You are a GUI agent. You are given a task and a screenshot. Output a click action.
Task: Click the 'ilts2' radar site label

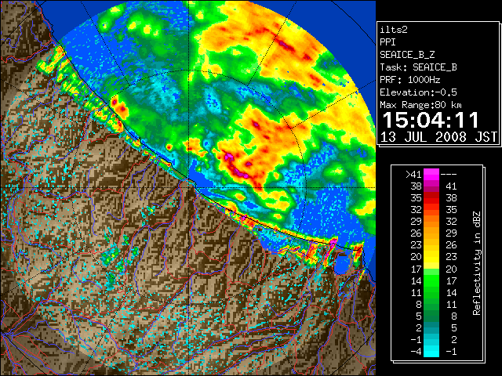pos(394,30)
